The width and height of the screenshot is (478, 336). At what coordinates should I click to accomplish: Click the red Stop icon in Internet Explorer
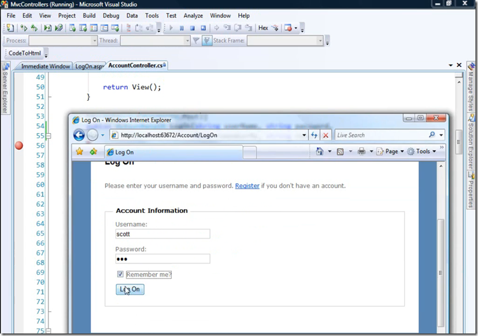[326, 135]
